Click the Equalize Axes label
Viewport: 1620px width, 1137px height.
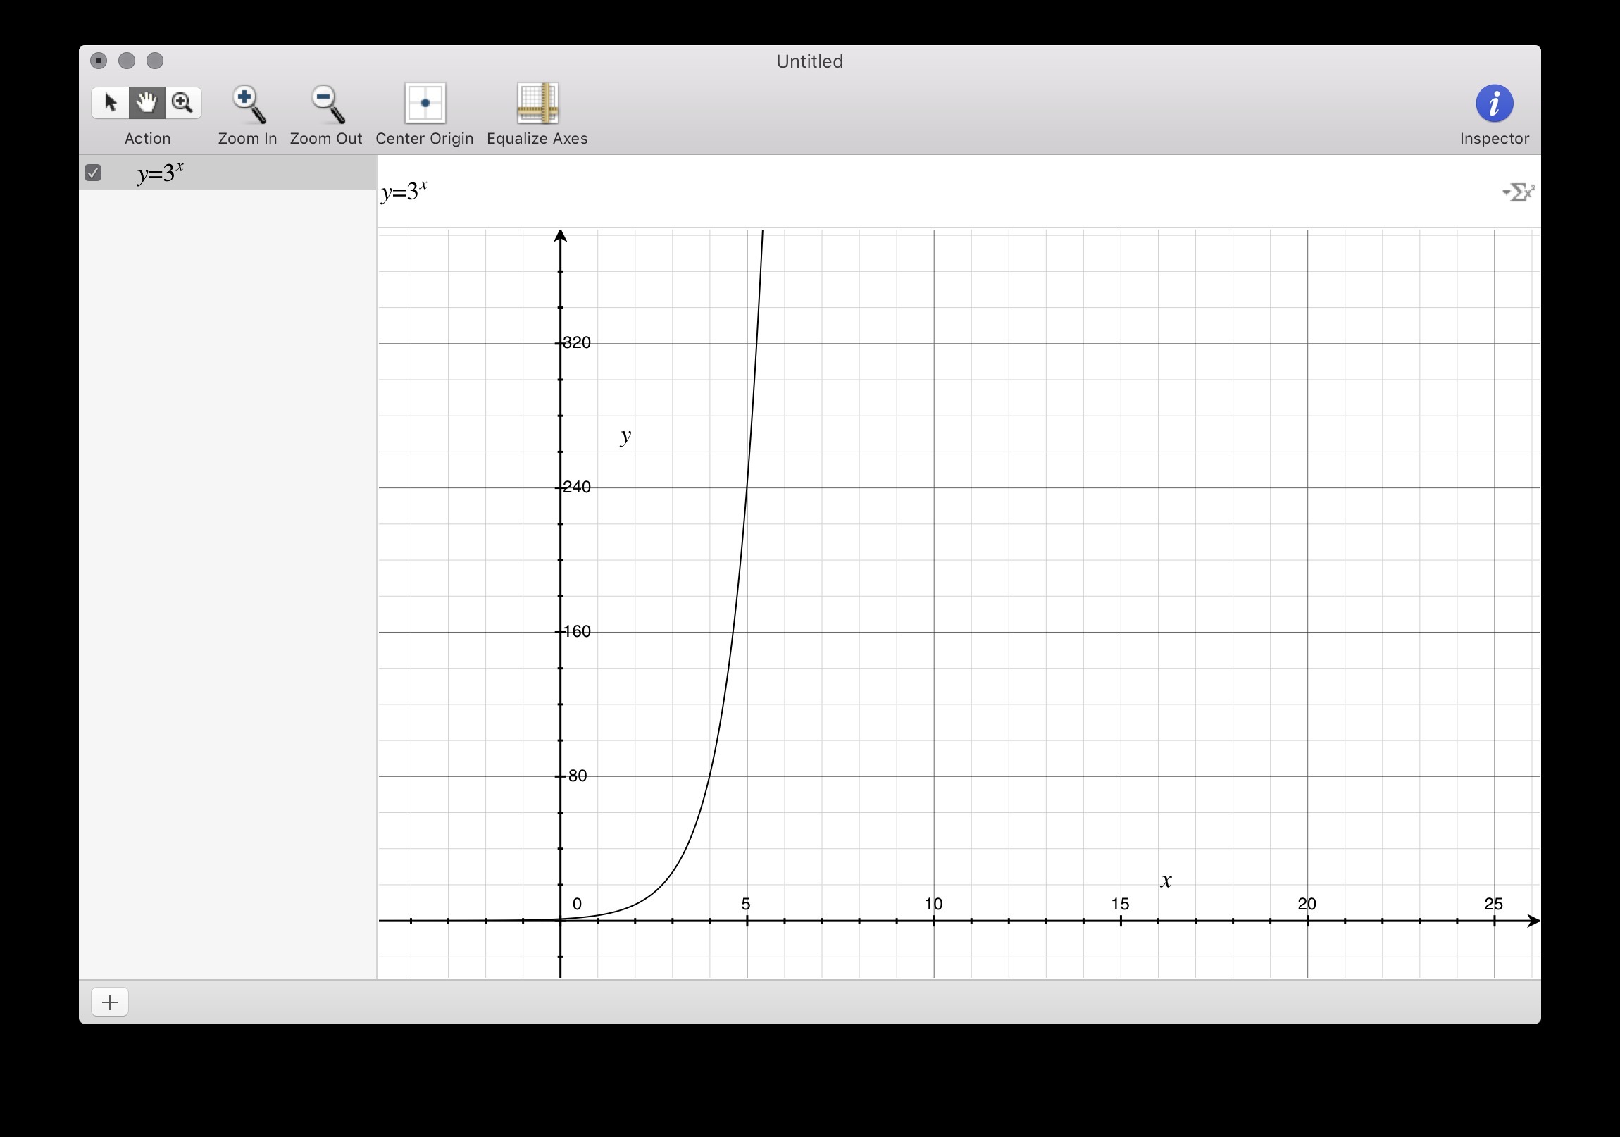point(537,138)
